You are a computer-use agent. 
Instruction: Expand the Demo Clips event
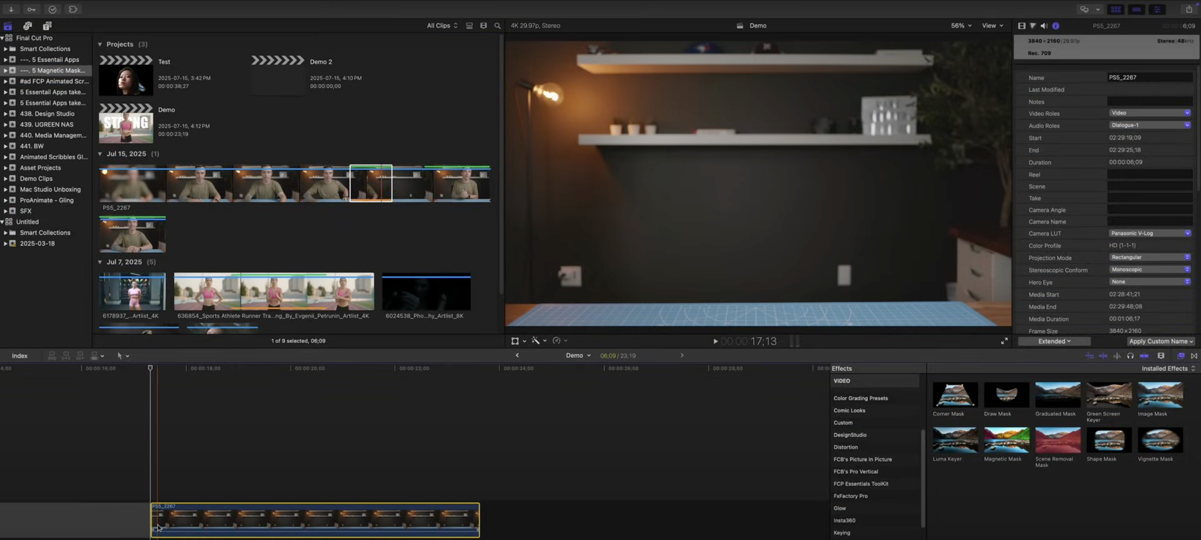(x=6, y=179)
